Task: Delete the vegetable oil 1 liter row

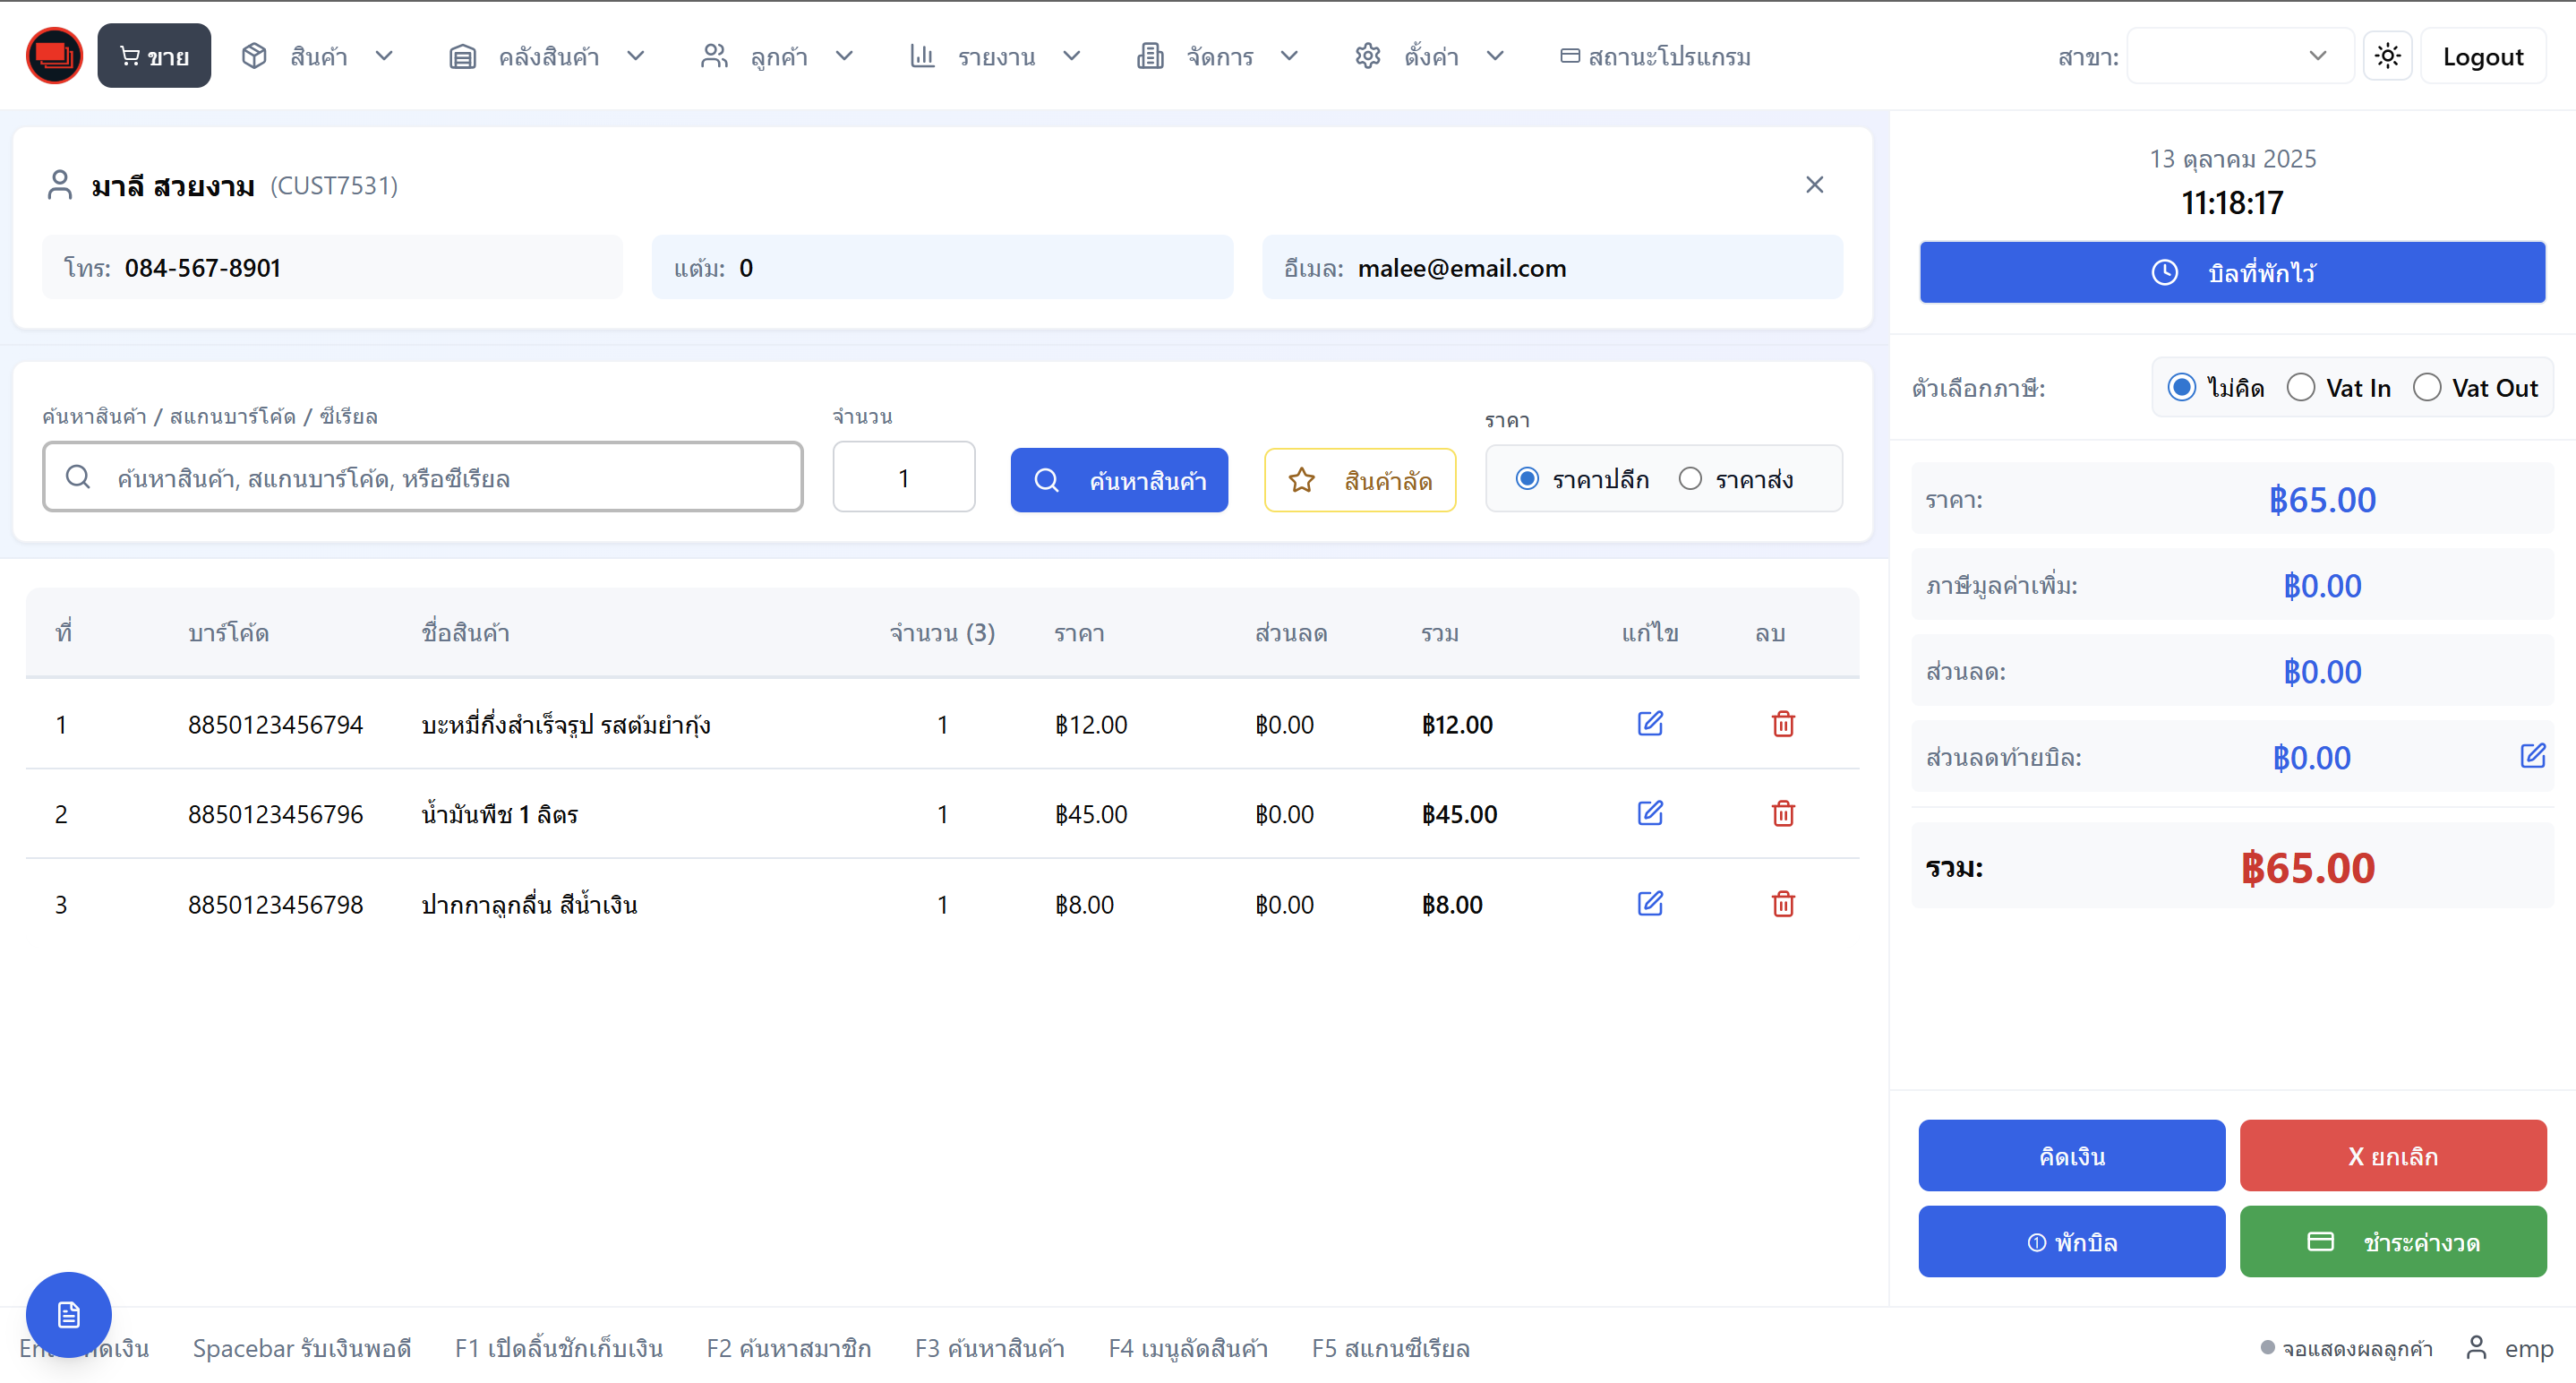Action: pyautogui.click(x=1783, y=813)
